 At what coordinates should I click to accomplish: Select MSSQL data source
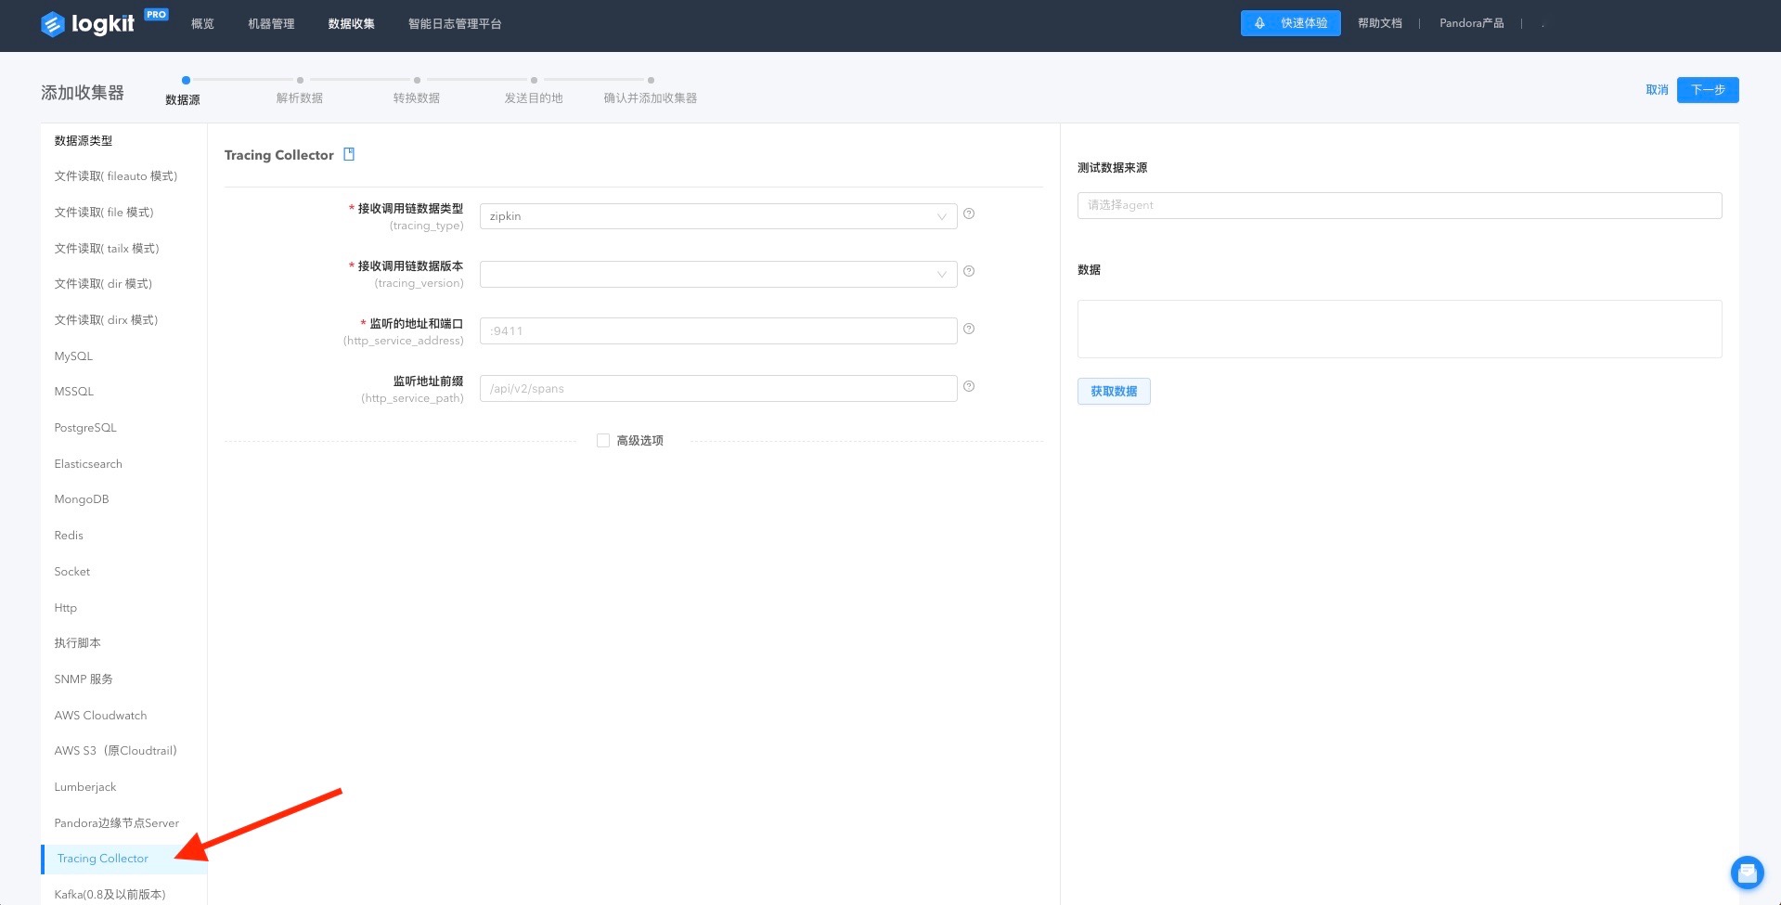[x=74, y=392]
